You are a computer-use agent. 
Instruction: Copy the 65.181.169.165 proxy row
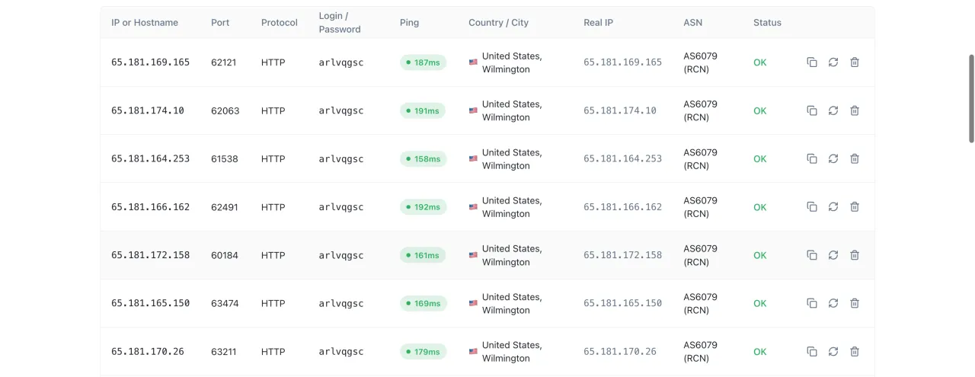[812, 62]
